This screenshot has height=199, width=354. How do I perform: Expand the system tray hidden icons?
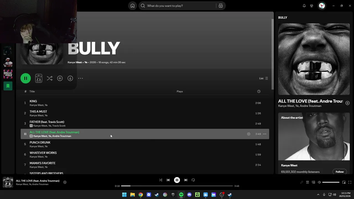coord(318,195)
